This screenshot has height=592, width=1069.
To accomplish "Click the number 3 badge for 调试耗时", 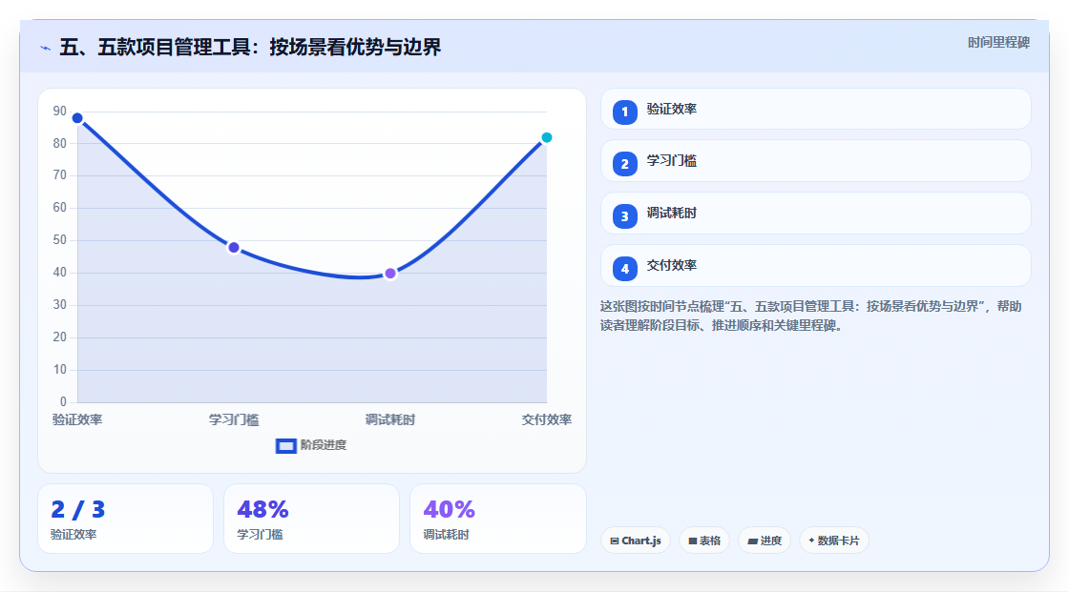I will click(624, 216).
